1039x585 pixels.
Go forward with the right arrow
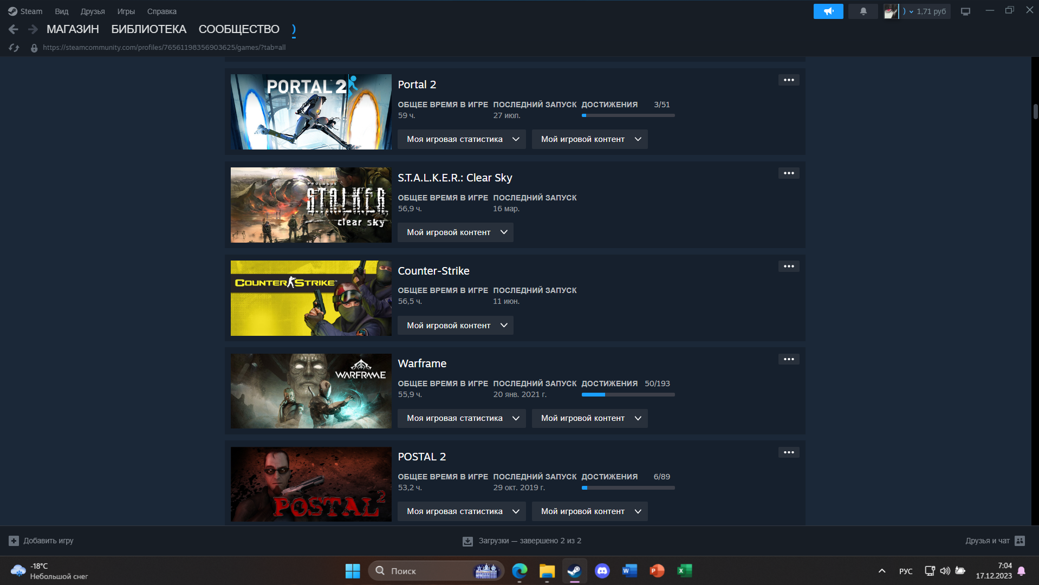click(33, 29)
